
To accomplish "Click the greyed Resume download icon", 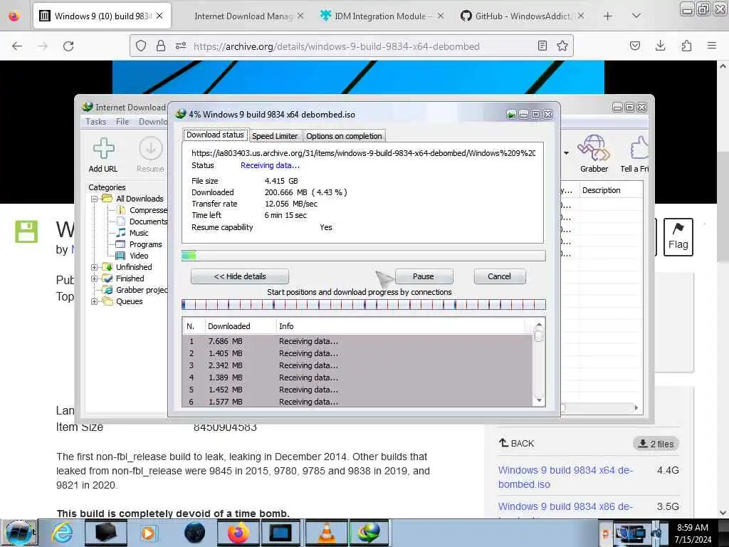I will [151, 149].
